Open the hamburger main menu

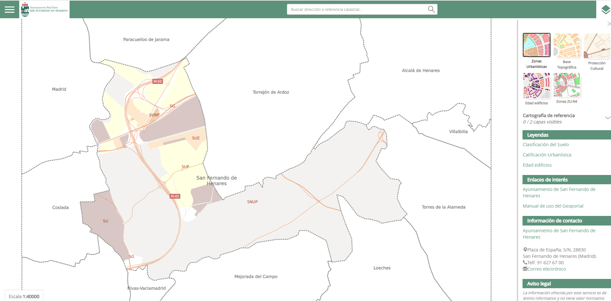[10, 10]
